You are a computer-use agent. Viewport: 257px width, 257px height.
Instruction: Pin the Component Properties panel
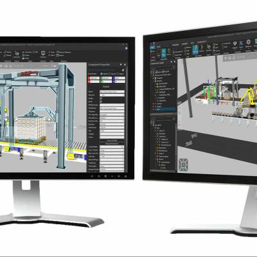[121, 64]
